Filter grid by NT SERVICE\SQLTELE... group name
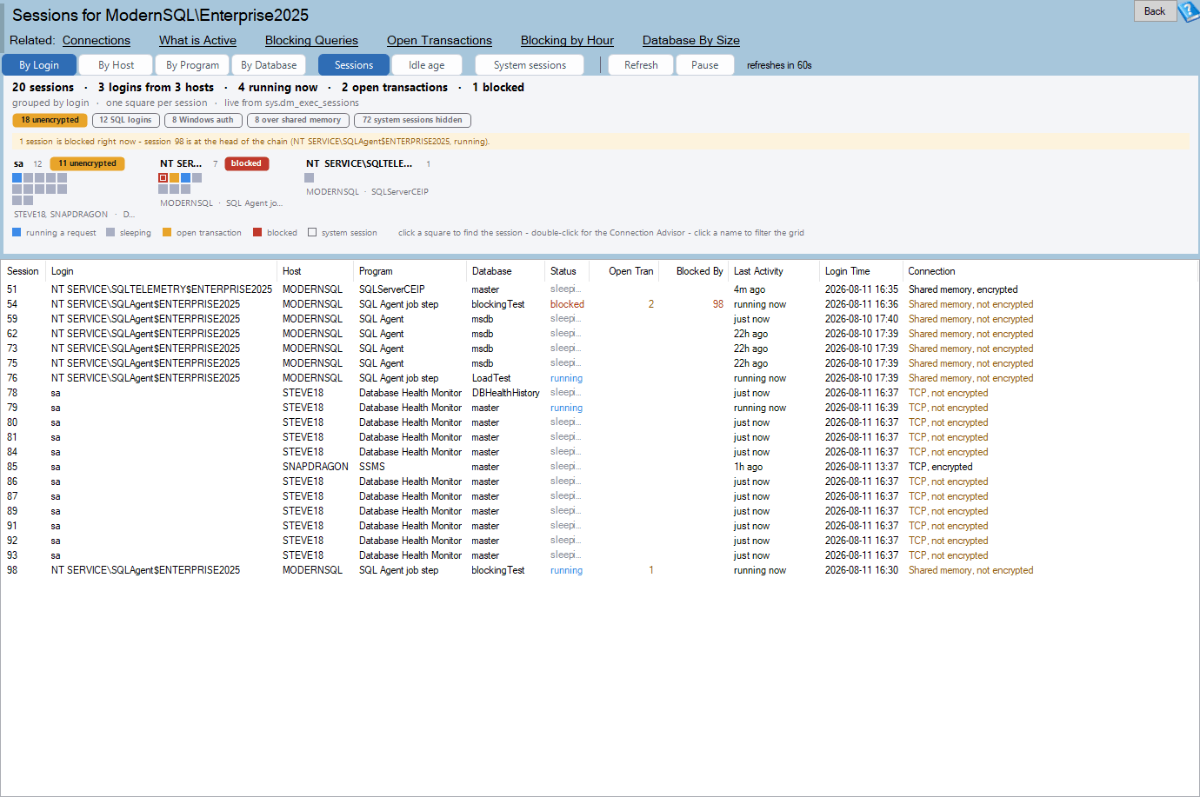The image size is (1200, 797). pos(359,163)
